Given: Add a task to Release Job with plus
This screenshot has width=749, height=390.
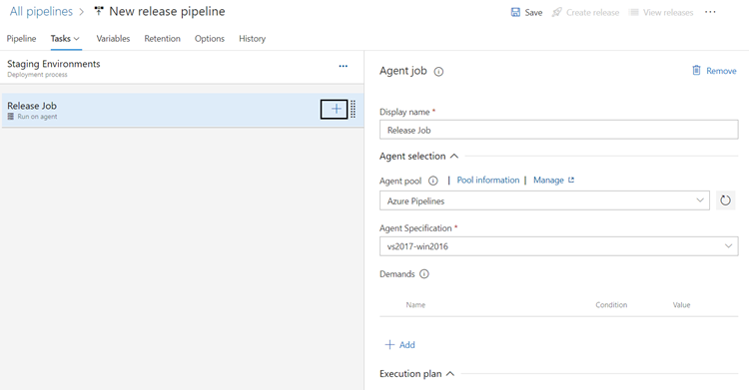Looking at the screenshot, I should [336, 110].
